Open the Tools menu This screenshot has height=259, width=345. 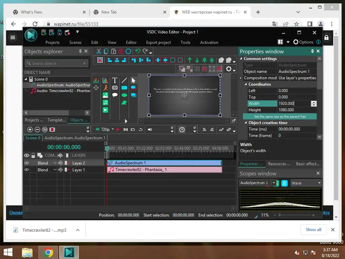click(x=185, y=42)
